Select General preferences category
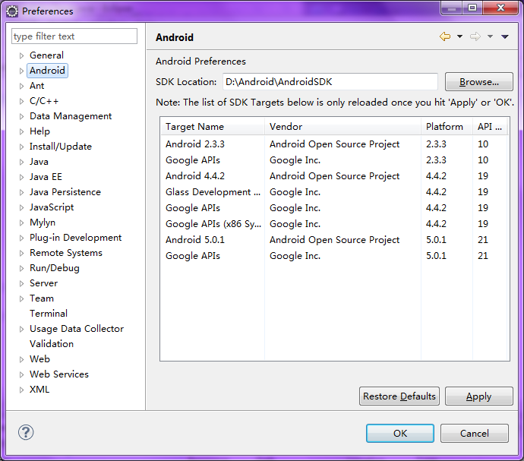The image size is (524, 461). tap(46, 55)
